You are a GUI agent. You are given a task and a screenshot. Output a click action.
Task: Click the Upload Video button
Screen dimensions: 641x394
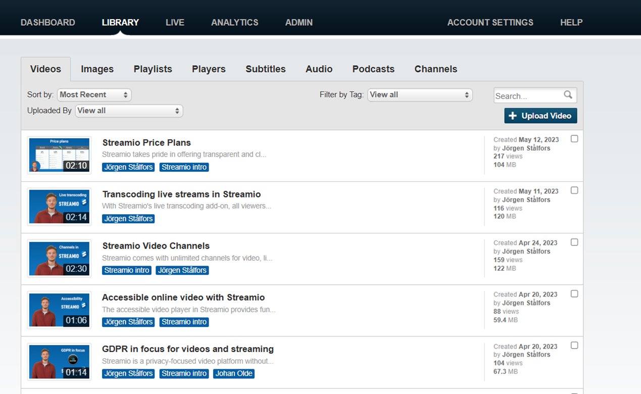coord(540,116)
